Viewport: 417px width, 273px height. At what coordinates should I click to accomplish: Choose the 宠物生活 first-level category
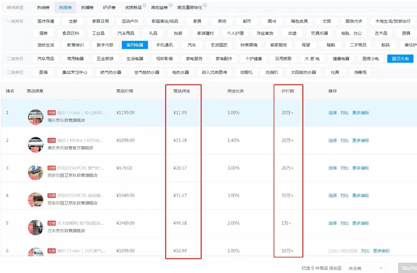(46, 45)
